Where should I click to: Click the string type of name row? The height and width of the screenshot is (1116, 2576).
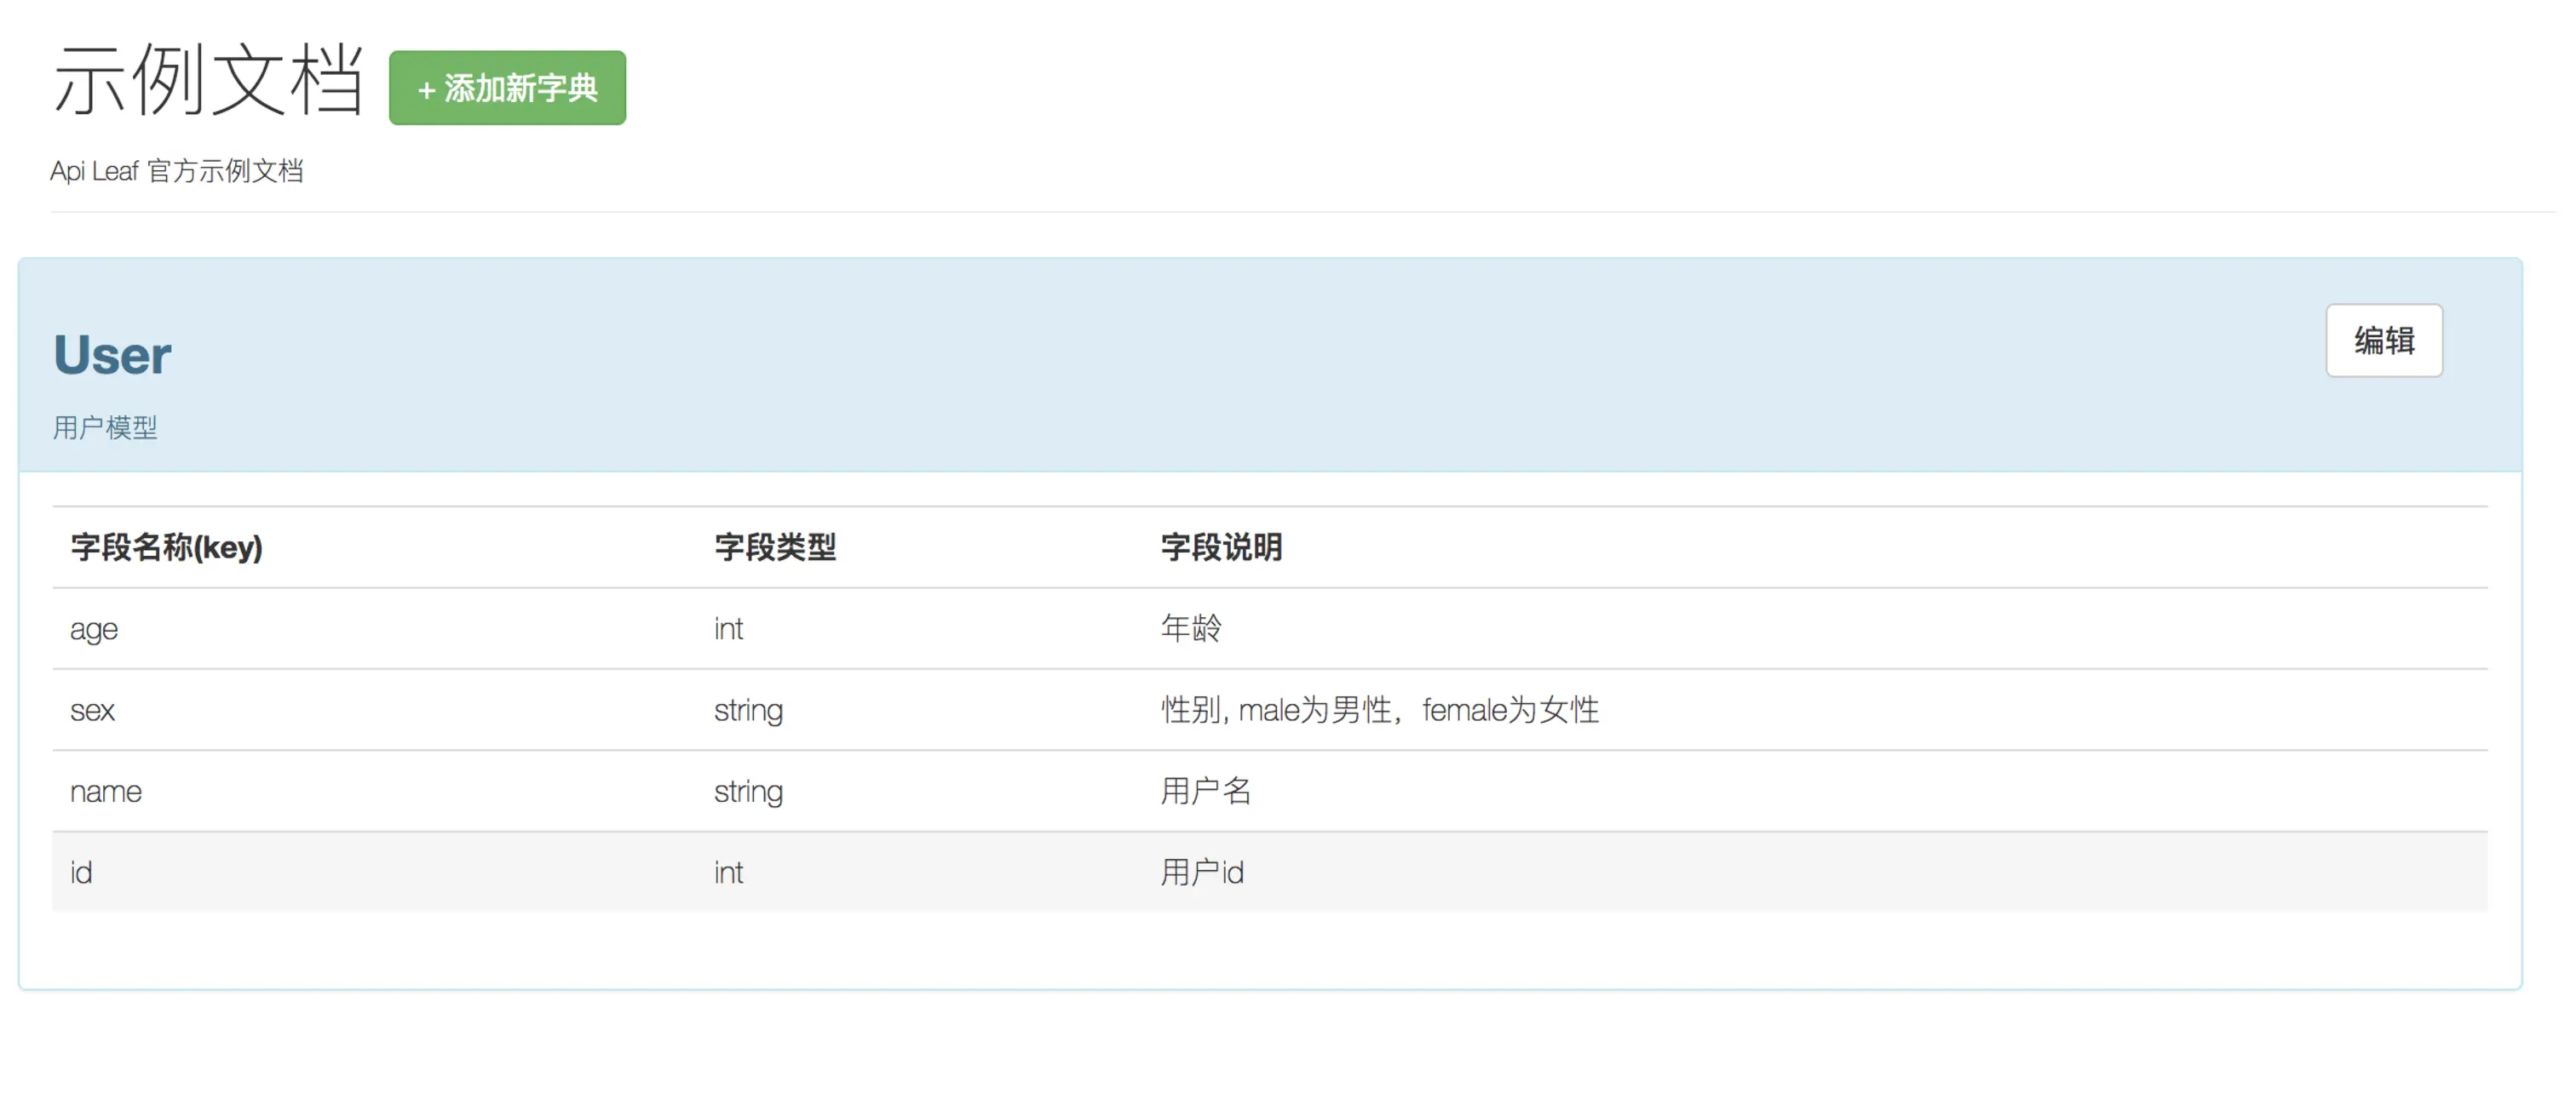pos(748,792)
